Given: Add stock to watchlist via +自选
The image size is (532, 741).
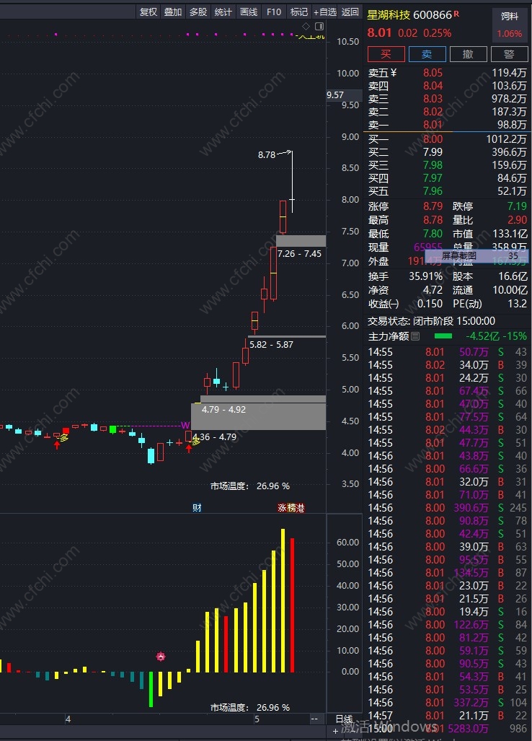Looking at the screenshot, I should [325, 12].
